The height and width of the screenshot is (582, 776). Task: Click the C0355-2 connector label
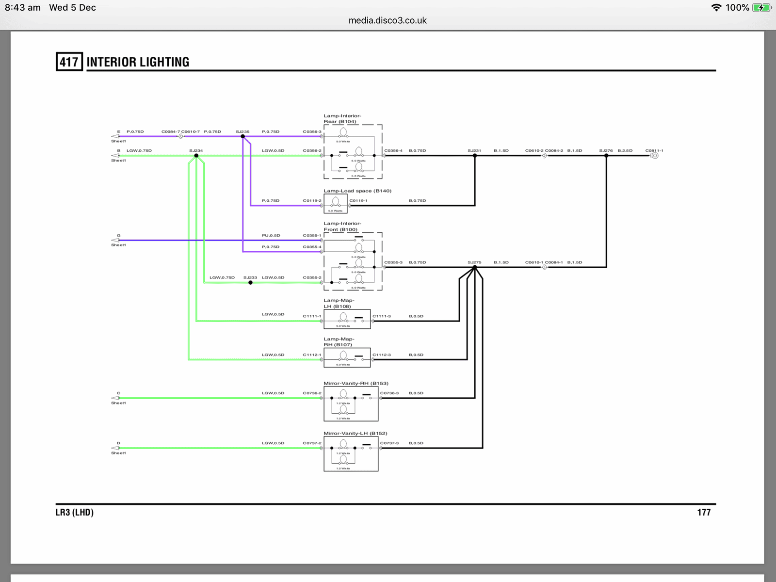[x=312, y=277]
